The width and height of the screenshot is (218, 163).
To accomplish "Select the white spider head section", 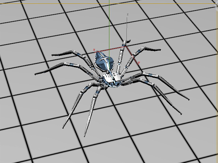I will (x=113, y=78).
